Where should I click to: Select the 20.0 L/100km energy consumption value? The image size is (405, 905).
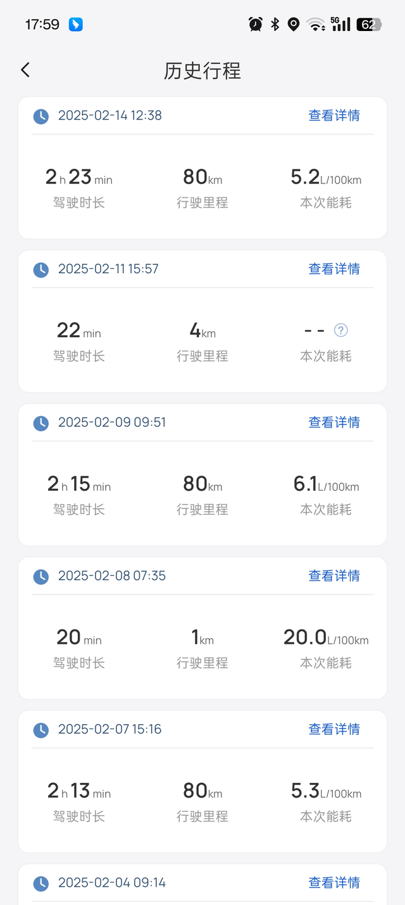[326, 637]
